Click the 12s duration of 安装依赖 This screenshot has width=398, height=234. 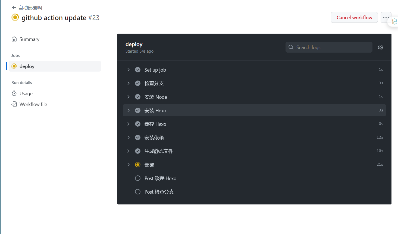[380, 137]
